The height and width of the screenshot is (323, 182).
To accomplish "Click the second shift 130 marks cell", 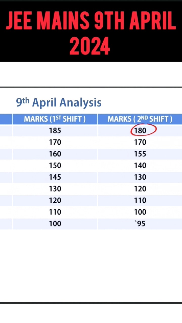I will tap(140, 177).
